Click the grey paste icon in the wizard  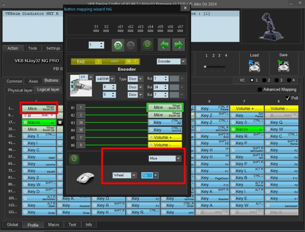click(131, 45)
